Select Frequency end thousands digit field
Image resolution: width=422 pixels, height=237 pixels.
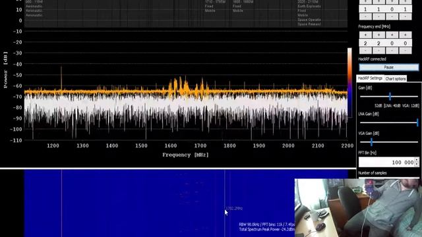click(x=365, y=43)
